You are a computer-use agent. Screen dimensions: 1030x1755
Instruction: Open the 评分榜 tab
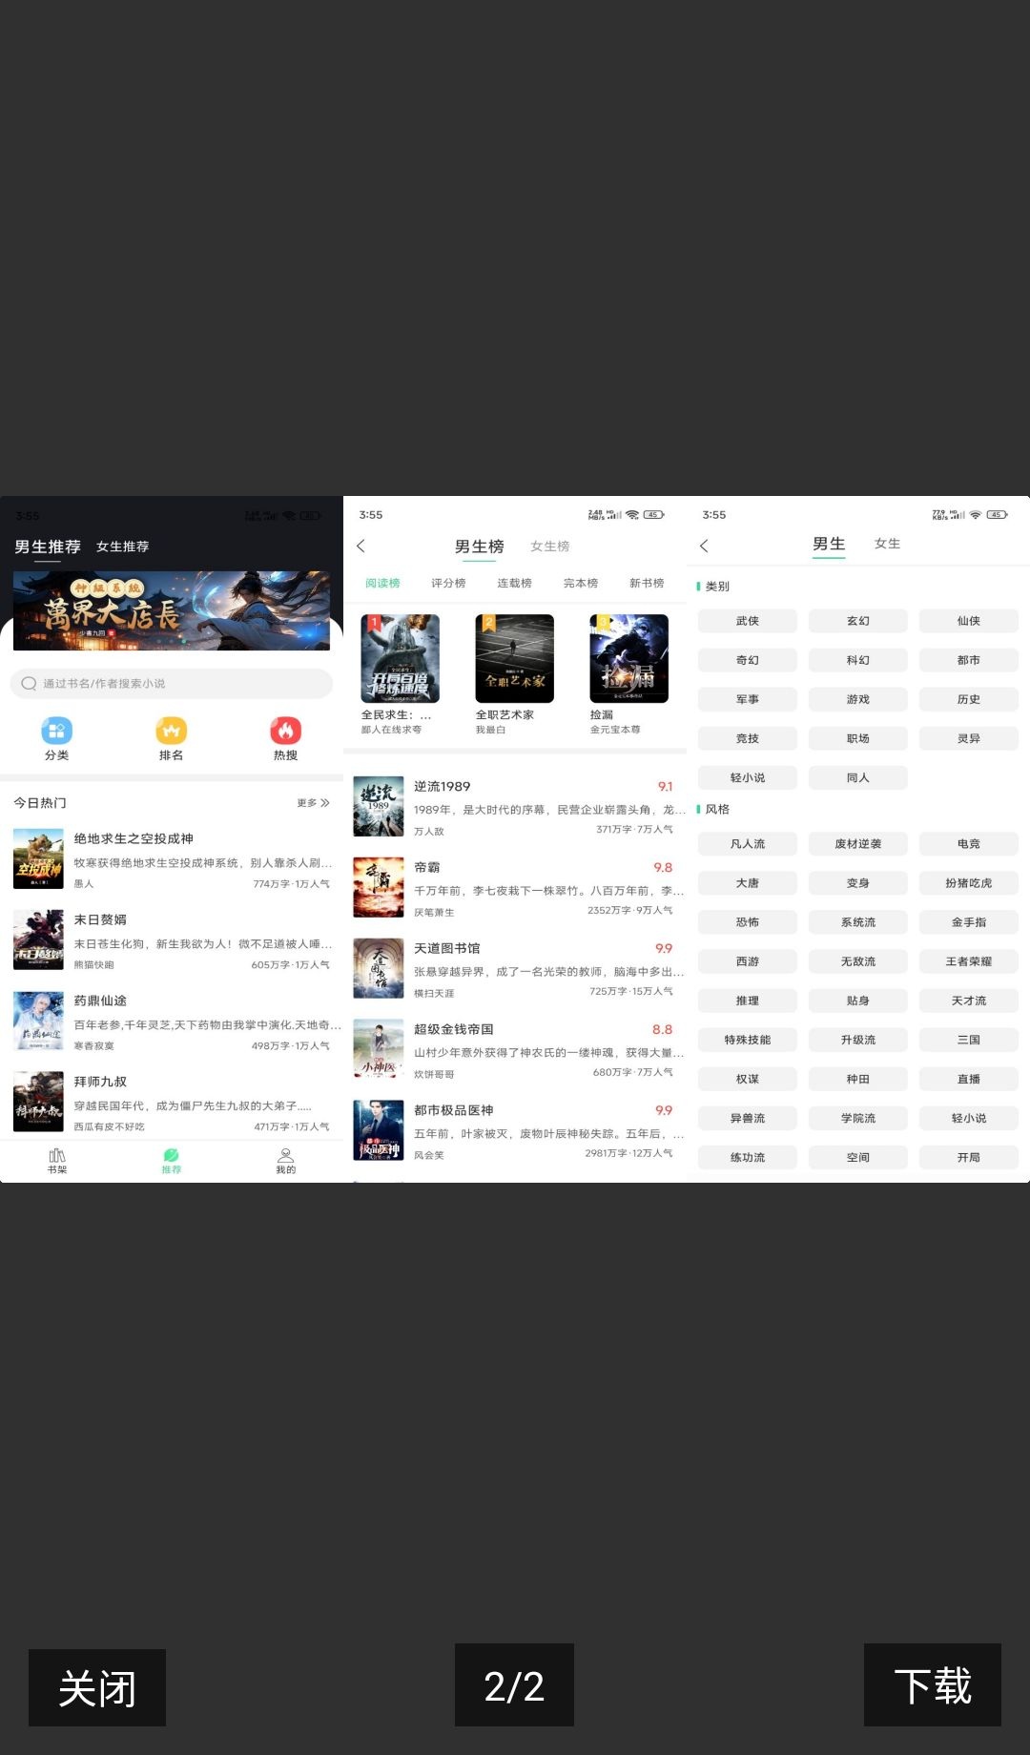tap(448, 583)
